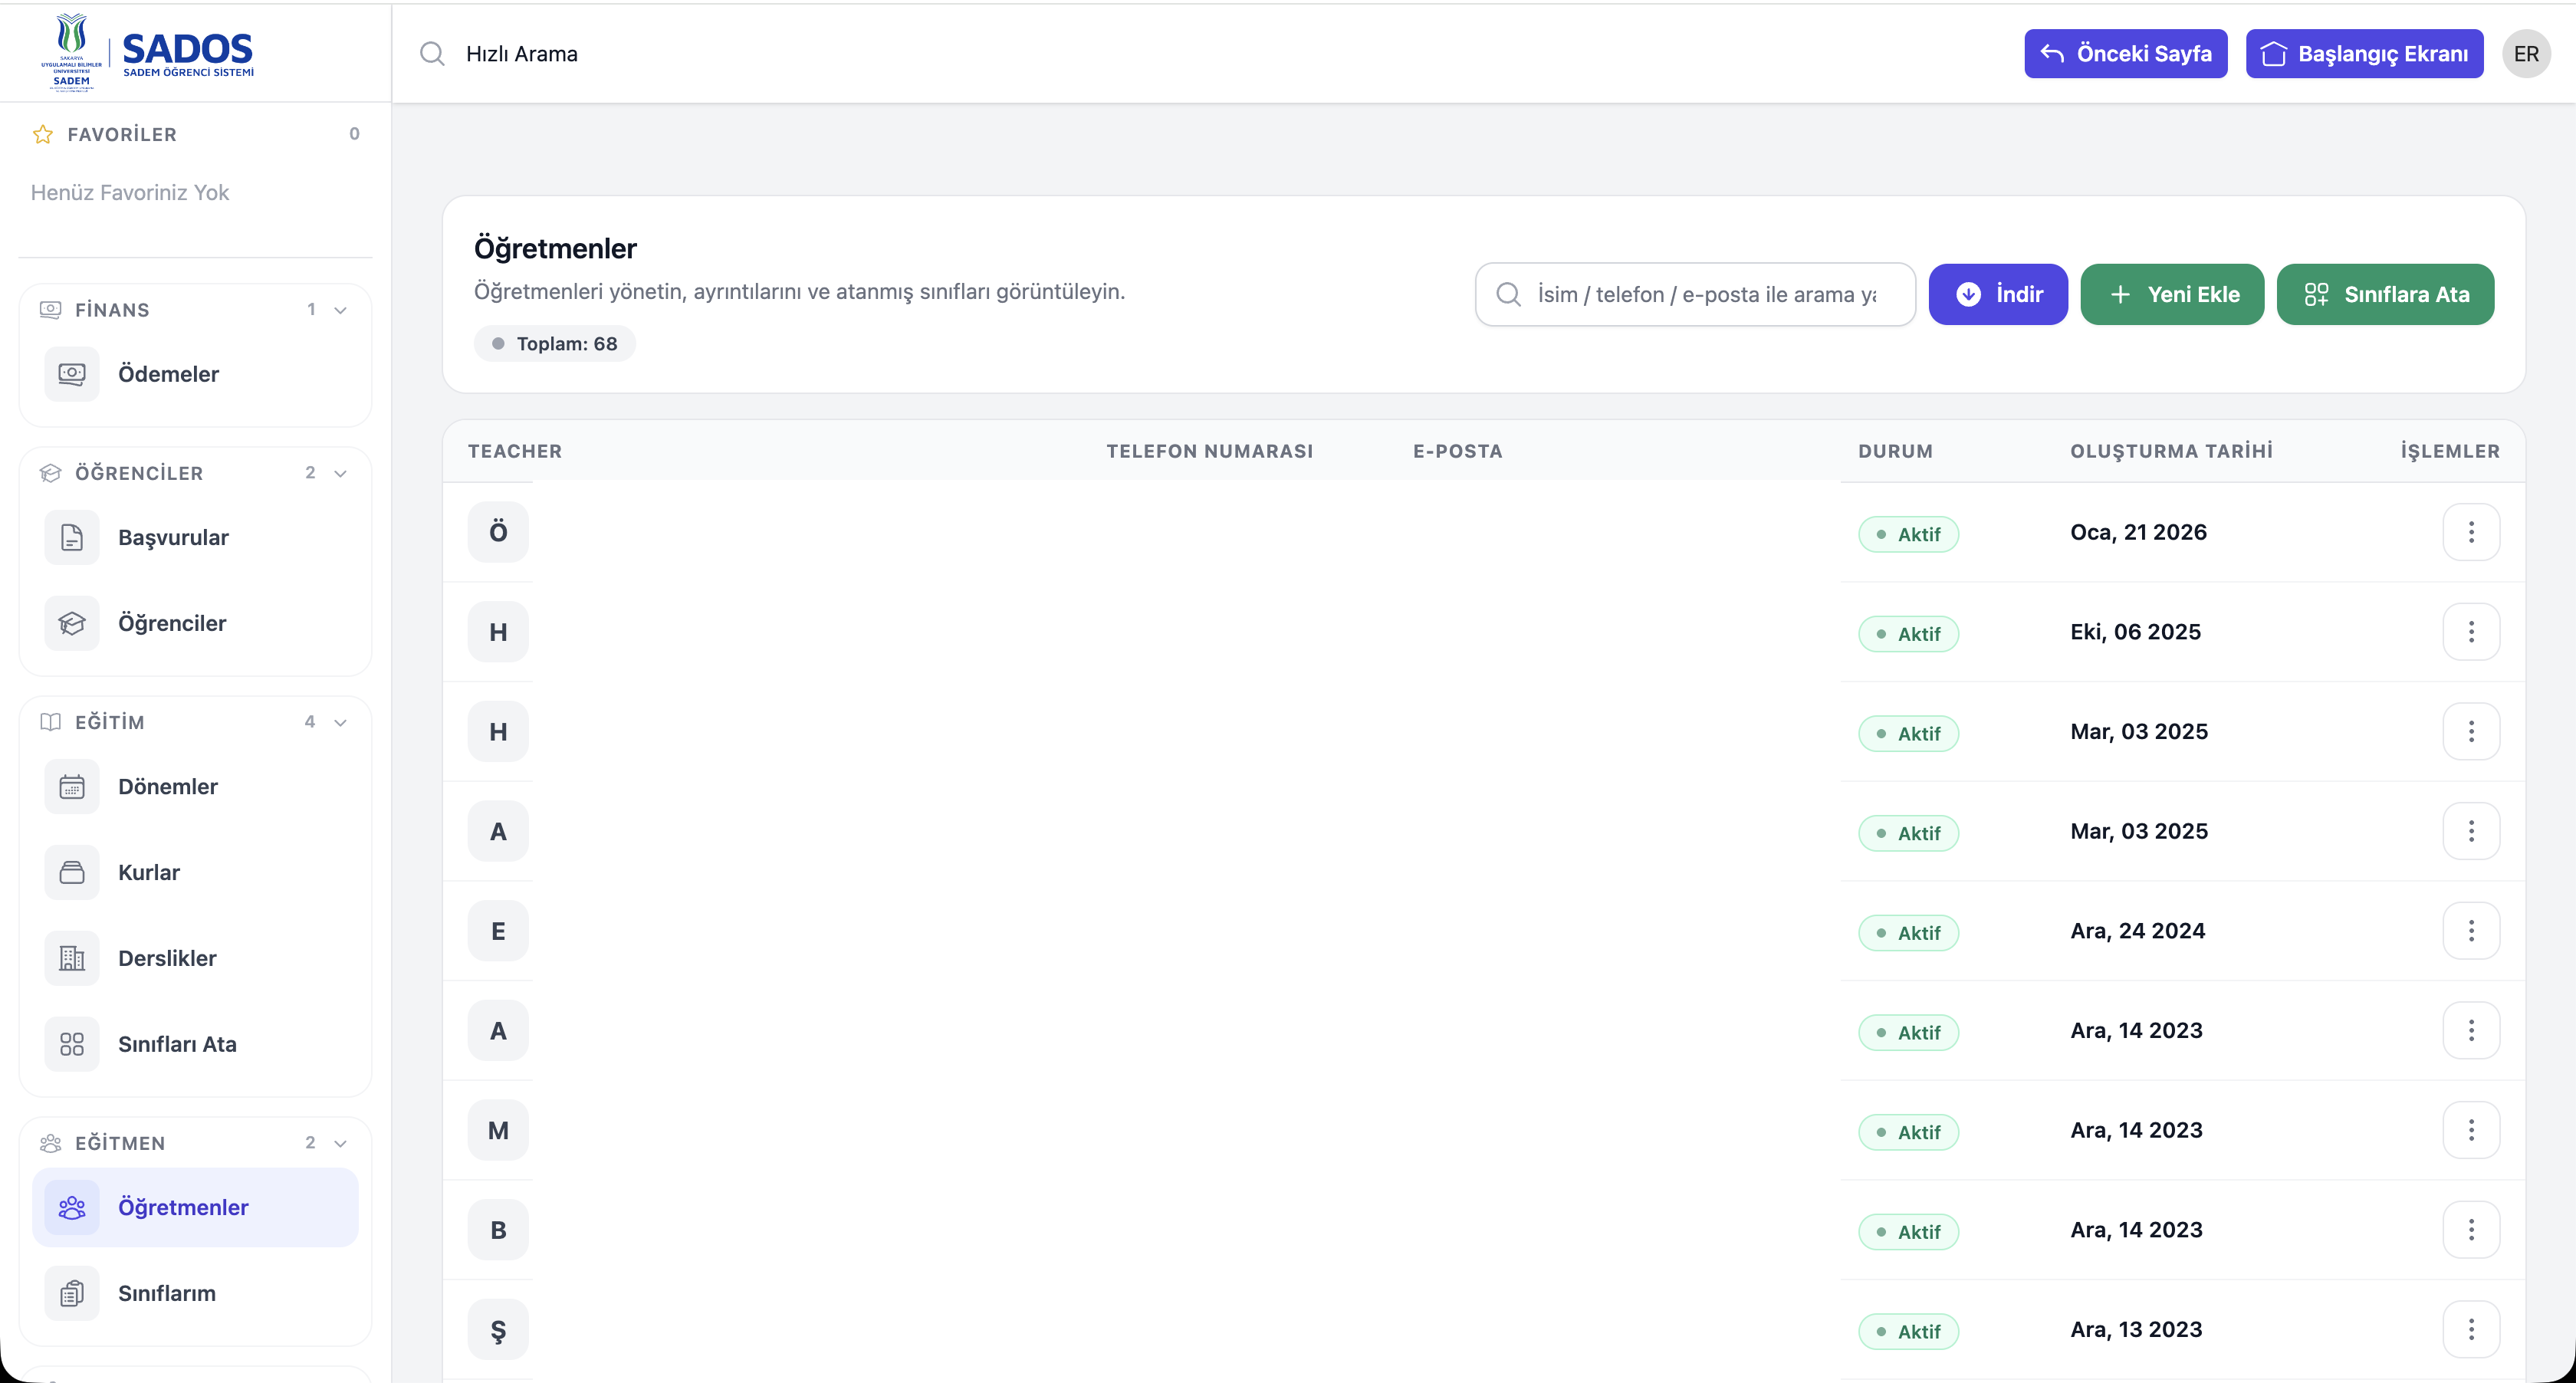Open Ödemeler payments icon

[x=72, y=374]
